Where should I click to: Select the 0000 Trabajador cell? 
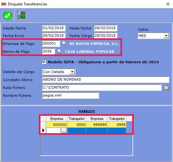click(x=77, y=125)
